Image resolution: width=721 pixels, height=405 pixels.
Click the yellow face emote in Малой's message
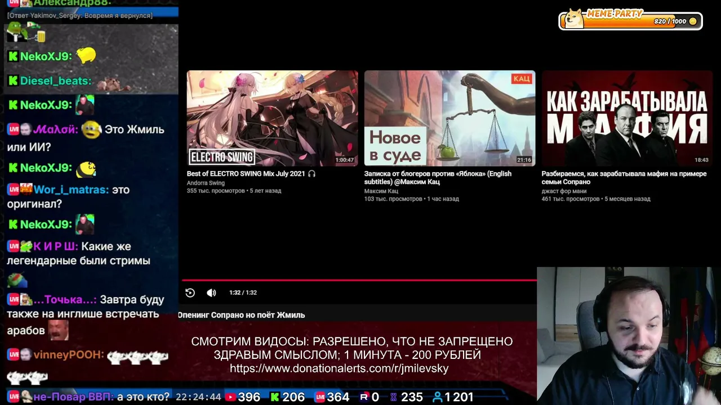click(x=91, y=130)
